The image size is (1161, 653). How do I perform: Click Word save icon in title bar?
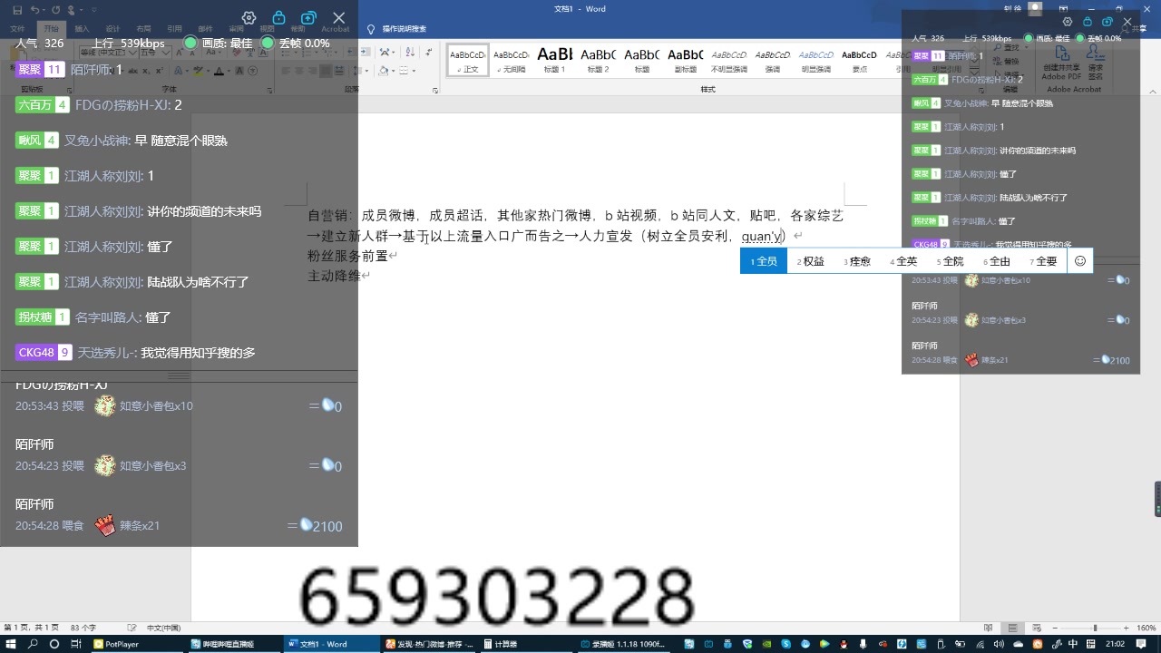[x=17, y=9]
